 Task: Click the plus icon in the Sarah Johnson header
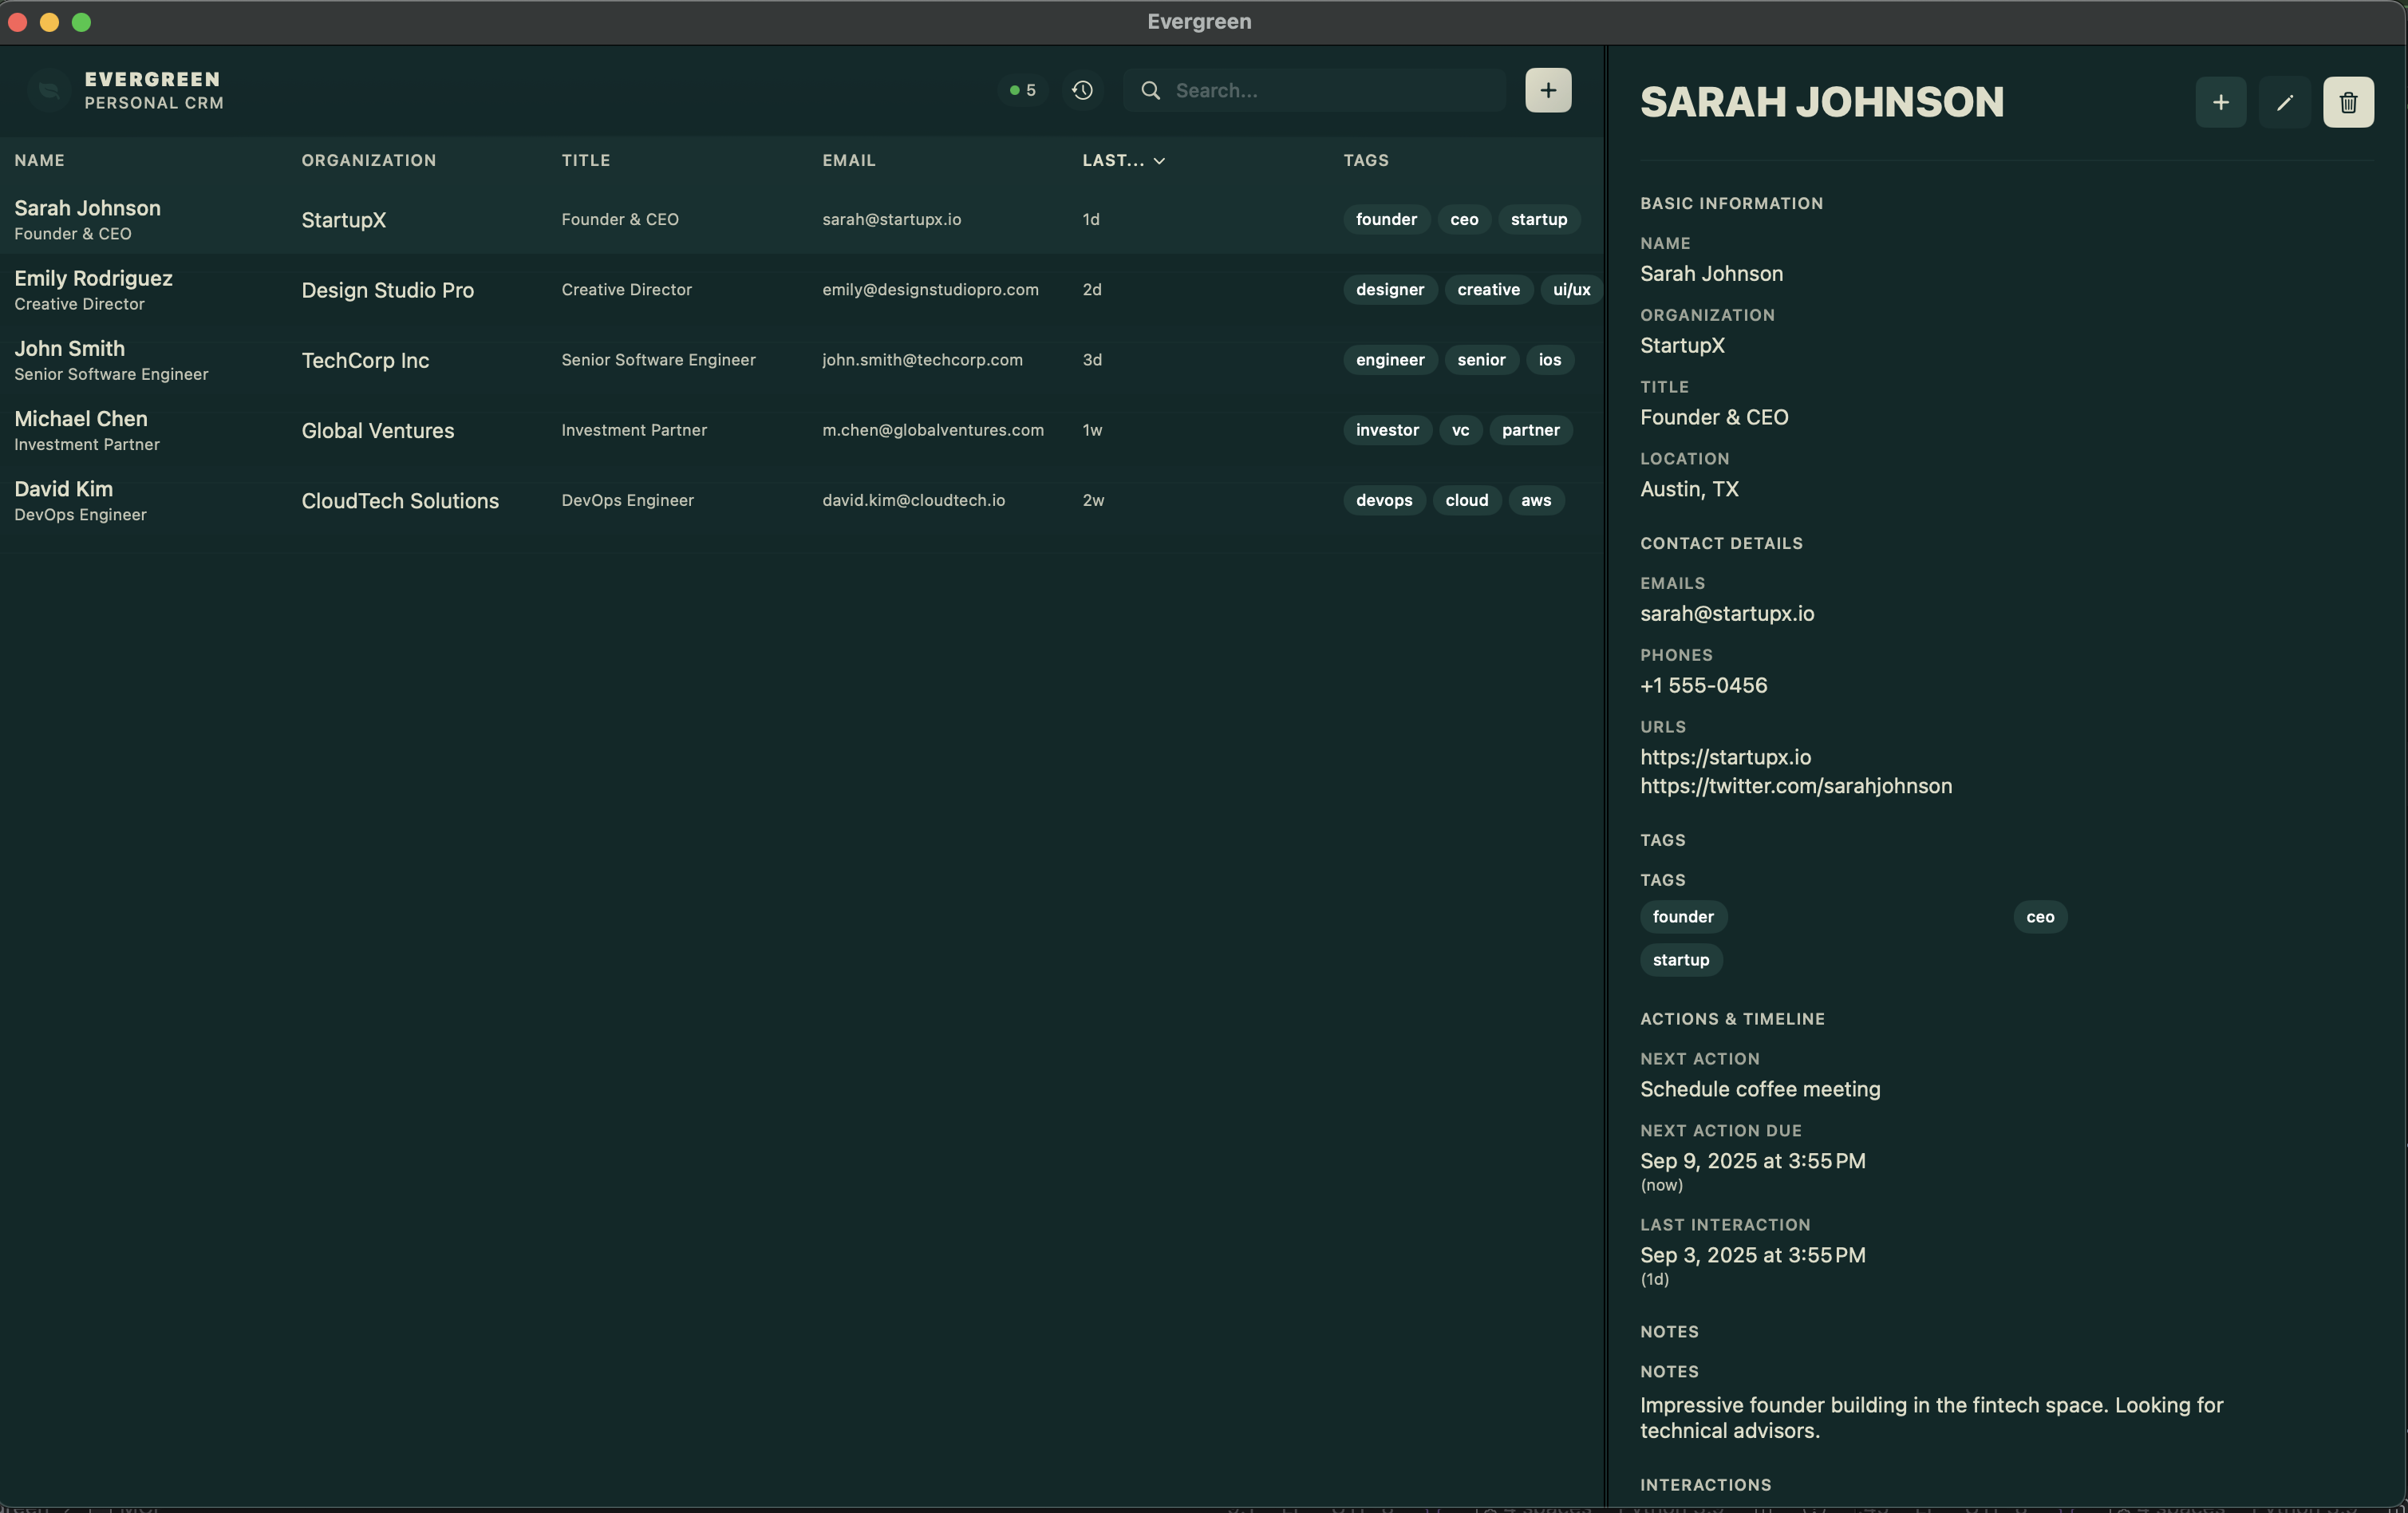coord(2220,102)
